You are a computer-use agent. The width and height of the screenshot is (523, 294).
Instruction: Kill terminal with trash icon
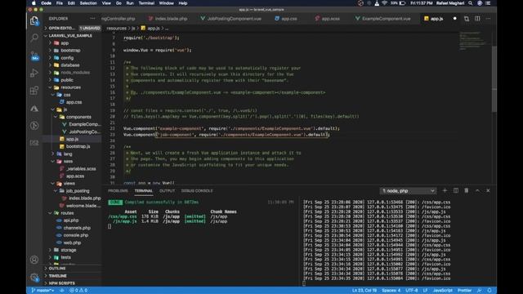pos(467,190)
